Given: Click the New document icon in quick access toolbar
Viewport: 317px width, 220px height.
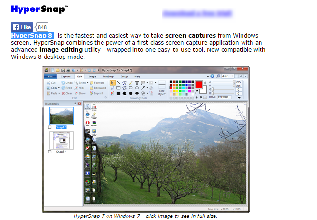Looking at the screenshot, I should pos(53,70).
